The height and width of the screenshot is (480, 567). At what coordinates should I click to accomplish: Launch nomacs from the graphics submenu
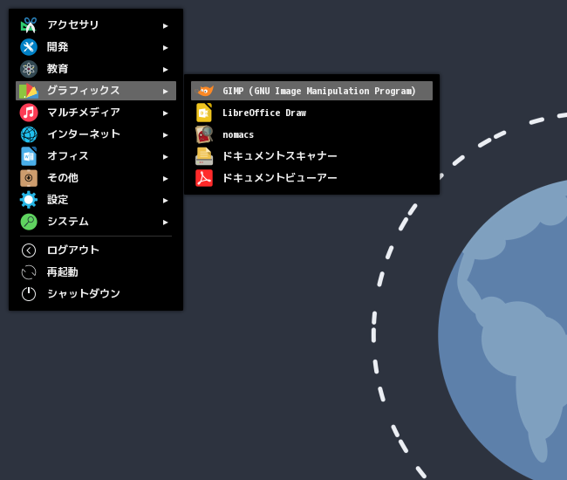311,134
